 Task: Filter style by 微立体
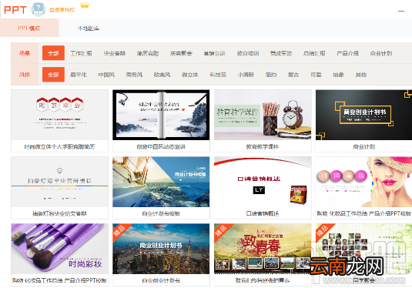tap(190, 75)
